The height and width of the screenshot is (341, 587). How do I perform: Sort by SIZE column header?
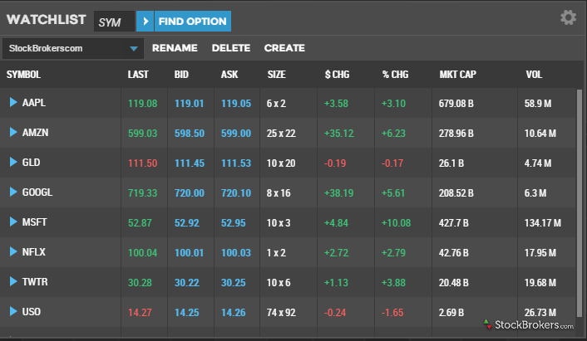click(x=277, y=75)
